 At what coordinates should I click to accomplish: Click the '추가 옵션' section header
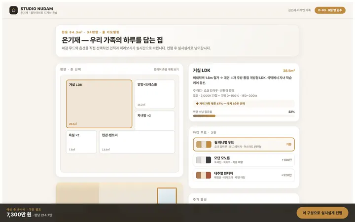click(200, 199)
